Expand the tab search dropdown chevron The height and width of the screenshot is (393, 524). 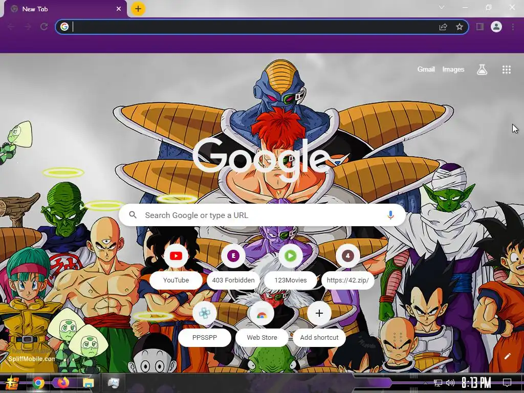[442, 7]
